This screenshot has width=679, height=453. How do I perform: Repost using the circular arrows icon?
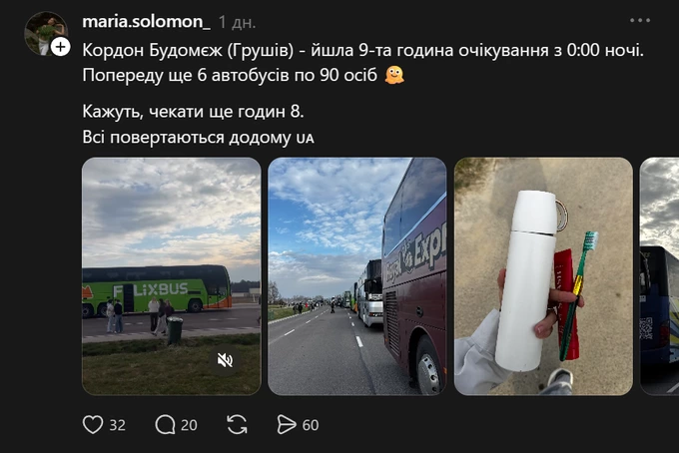(x=237, y=425)
